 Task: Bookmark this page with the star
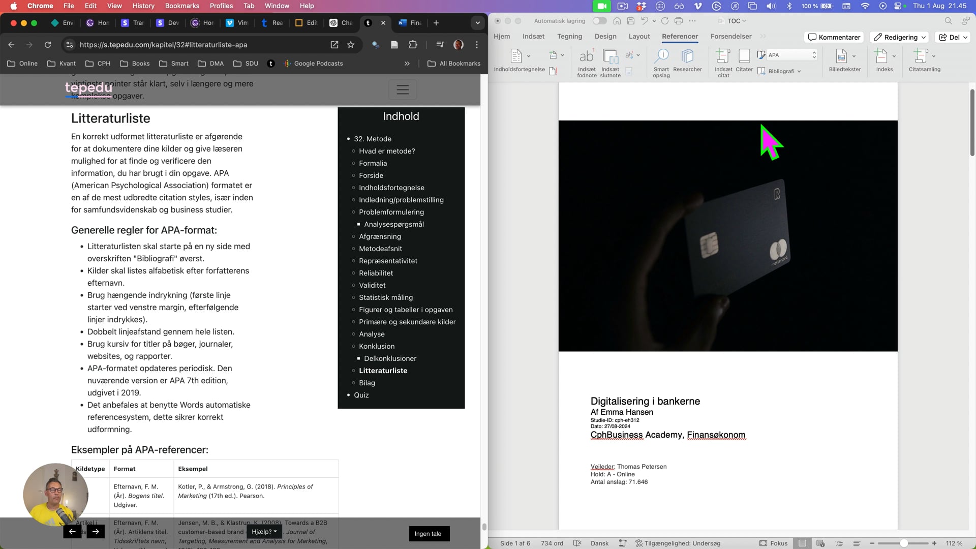pos(351,45)
